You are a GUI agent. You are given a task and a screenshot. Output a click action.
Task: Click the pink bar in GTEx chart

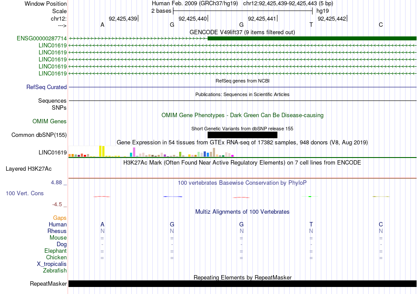click(x=134, y=152)
